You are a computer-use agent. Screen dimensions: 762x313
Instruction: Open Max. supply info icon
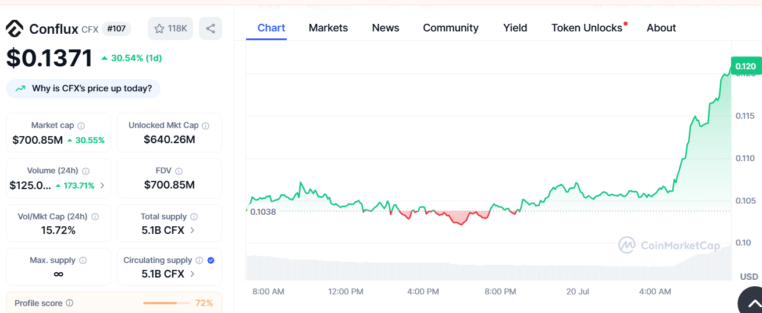(83, 261)
